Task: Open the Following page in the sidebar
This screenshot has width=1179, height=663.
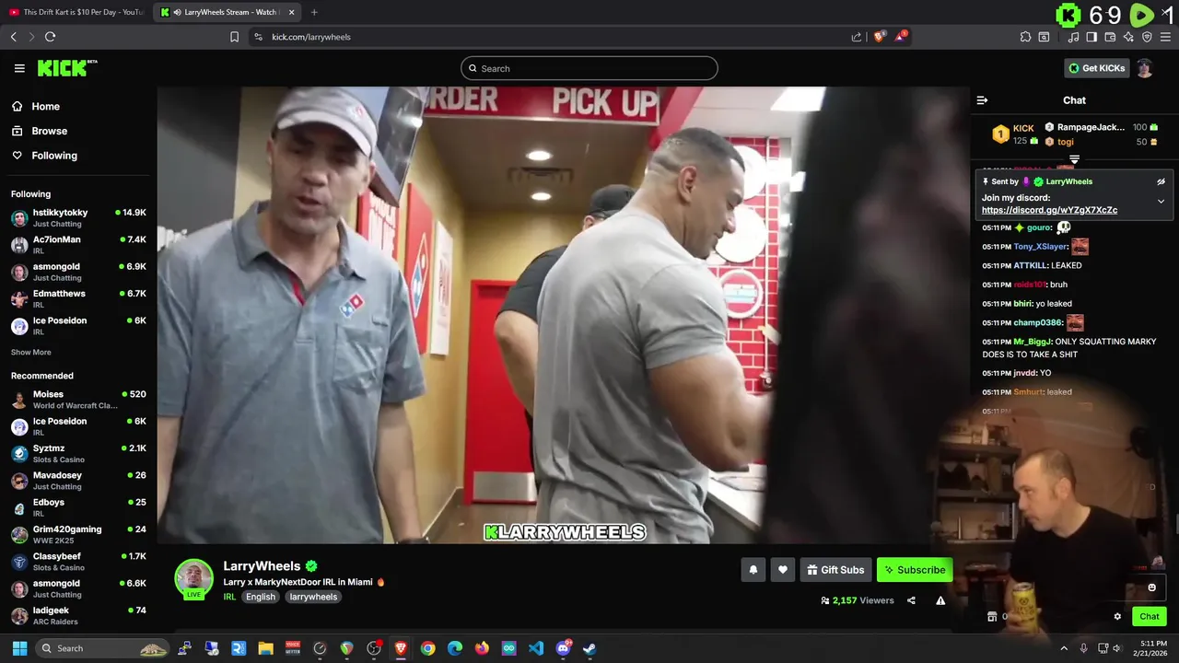Action: [54, 156]
